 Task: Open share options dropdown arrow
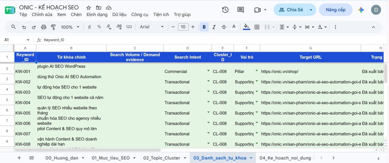pos(311,10)
